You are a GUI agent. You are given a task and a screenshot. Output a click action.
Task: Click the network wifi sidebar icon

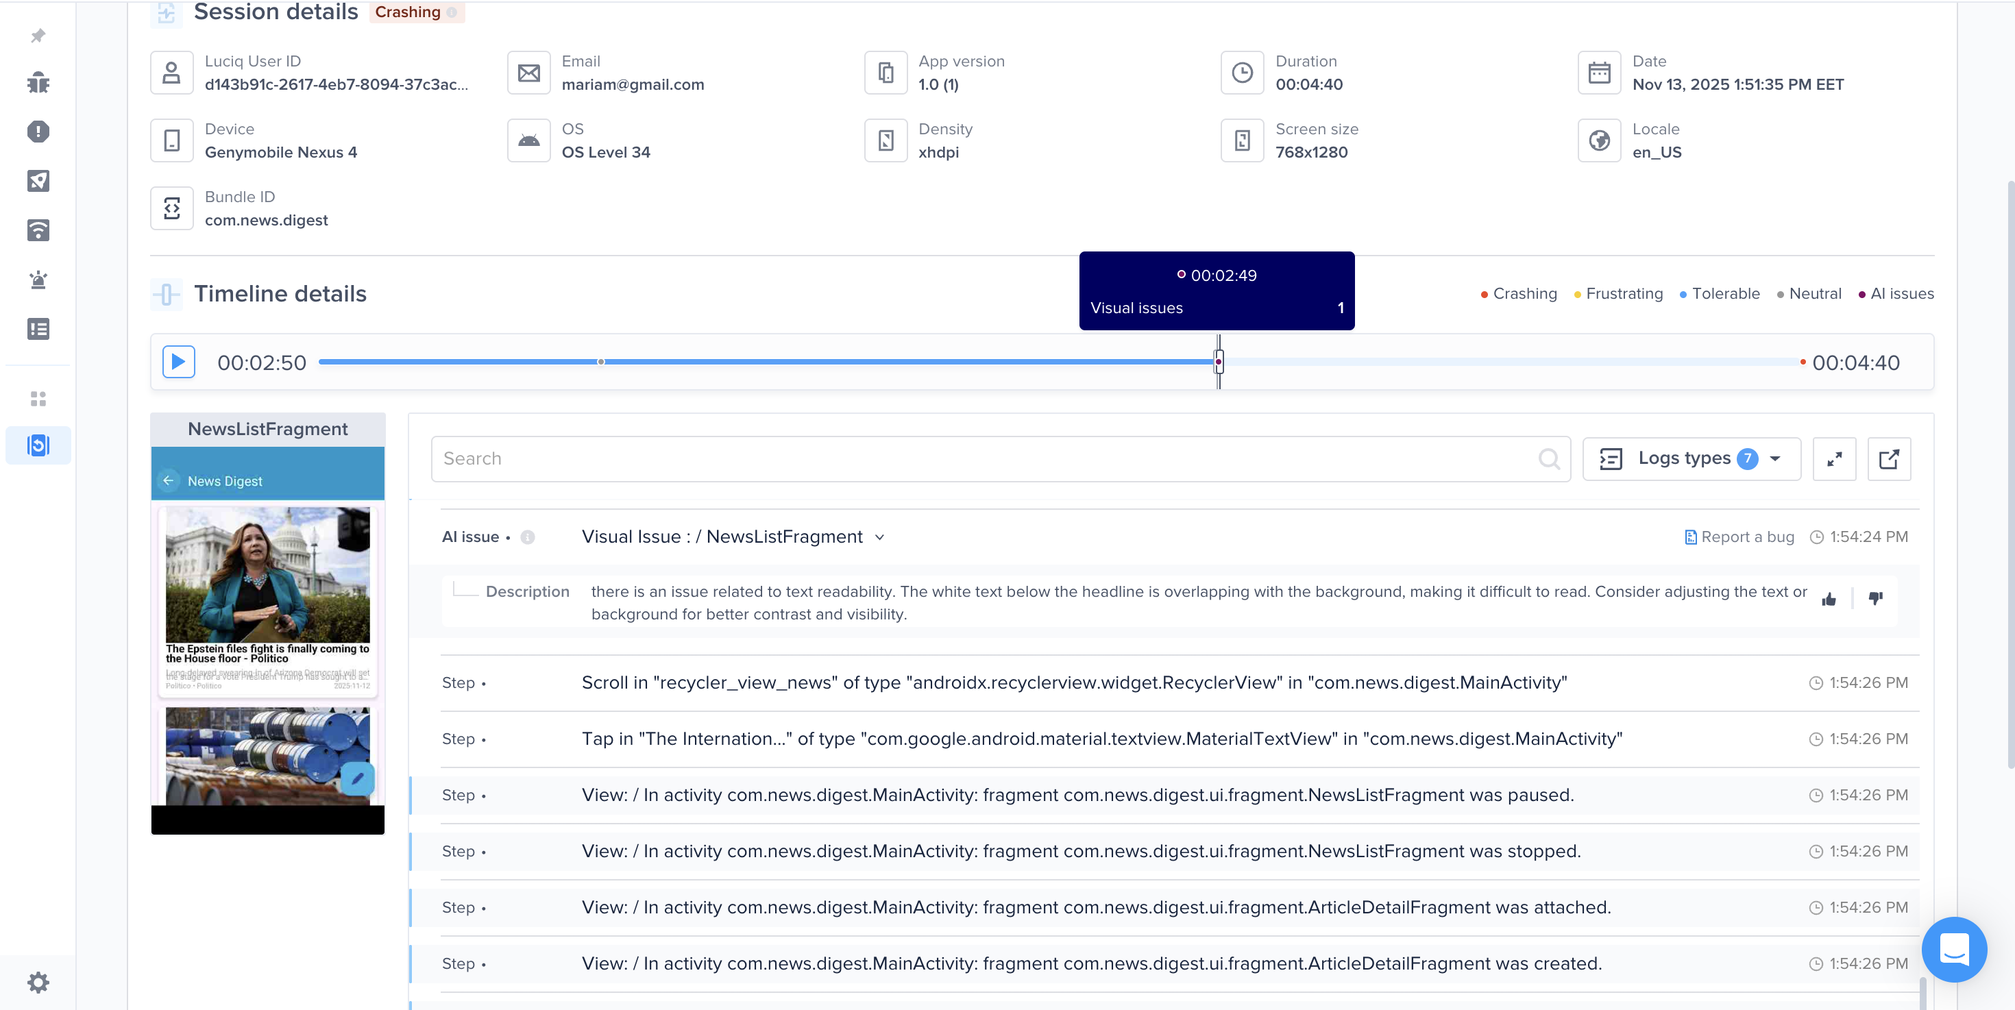38,230
